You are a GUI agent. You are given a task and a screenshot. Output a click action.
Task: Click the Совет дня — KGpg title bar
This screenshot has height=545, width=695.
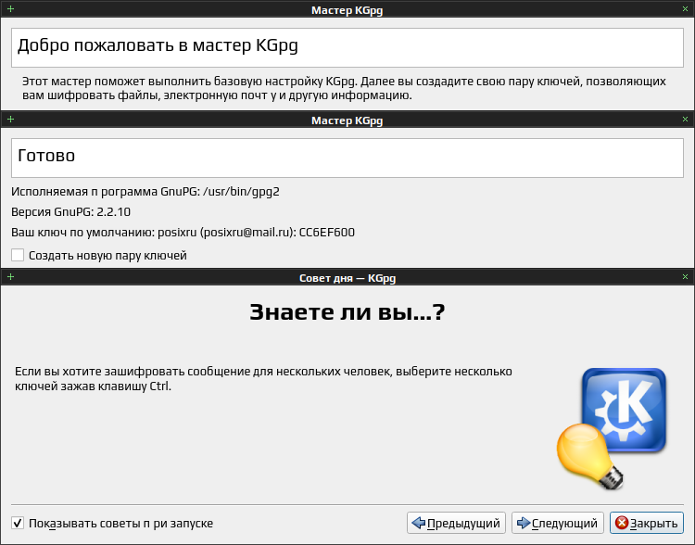point(347,278)
